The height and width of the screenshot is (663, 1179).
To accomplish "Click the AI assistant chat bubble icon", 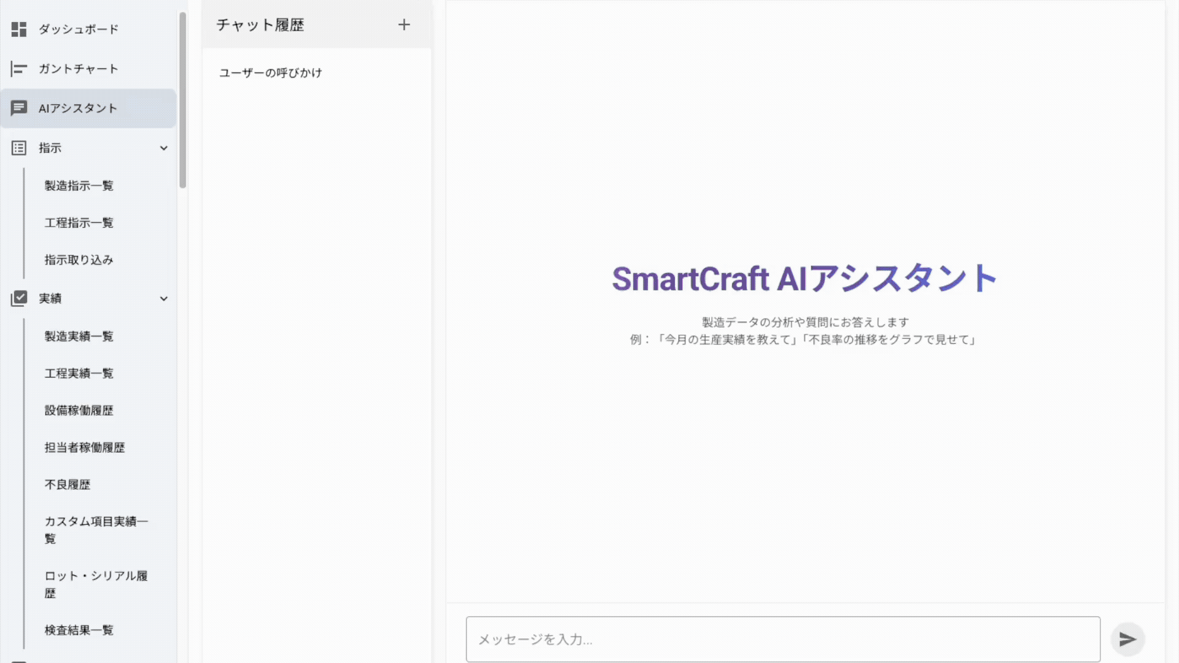I will point(19,108).
